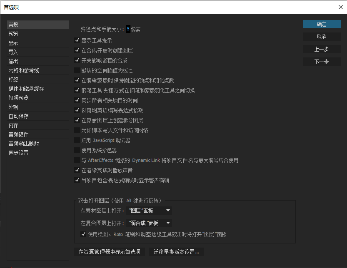Enable 启用 JavaScript 调试器 checkbox
Viewport: 347px width, 268px height.
(x=77, y=140)
